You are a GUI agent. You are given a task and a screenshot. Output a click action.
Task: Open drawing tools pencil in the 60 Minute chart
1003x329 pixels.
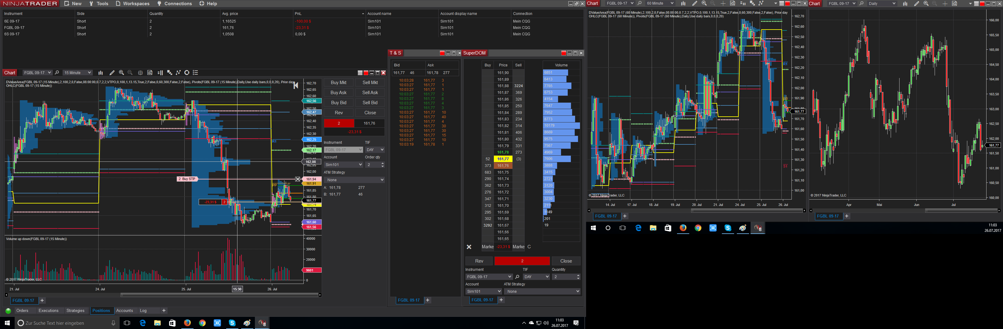[x=694, y=3]
